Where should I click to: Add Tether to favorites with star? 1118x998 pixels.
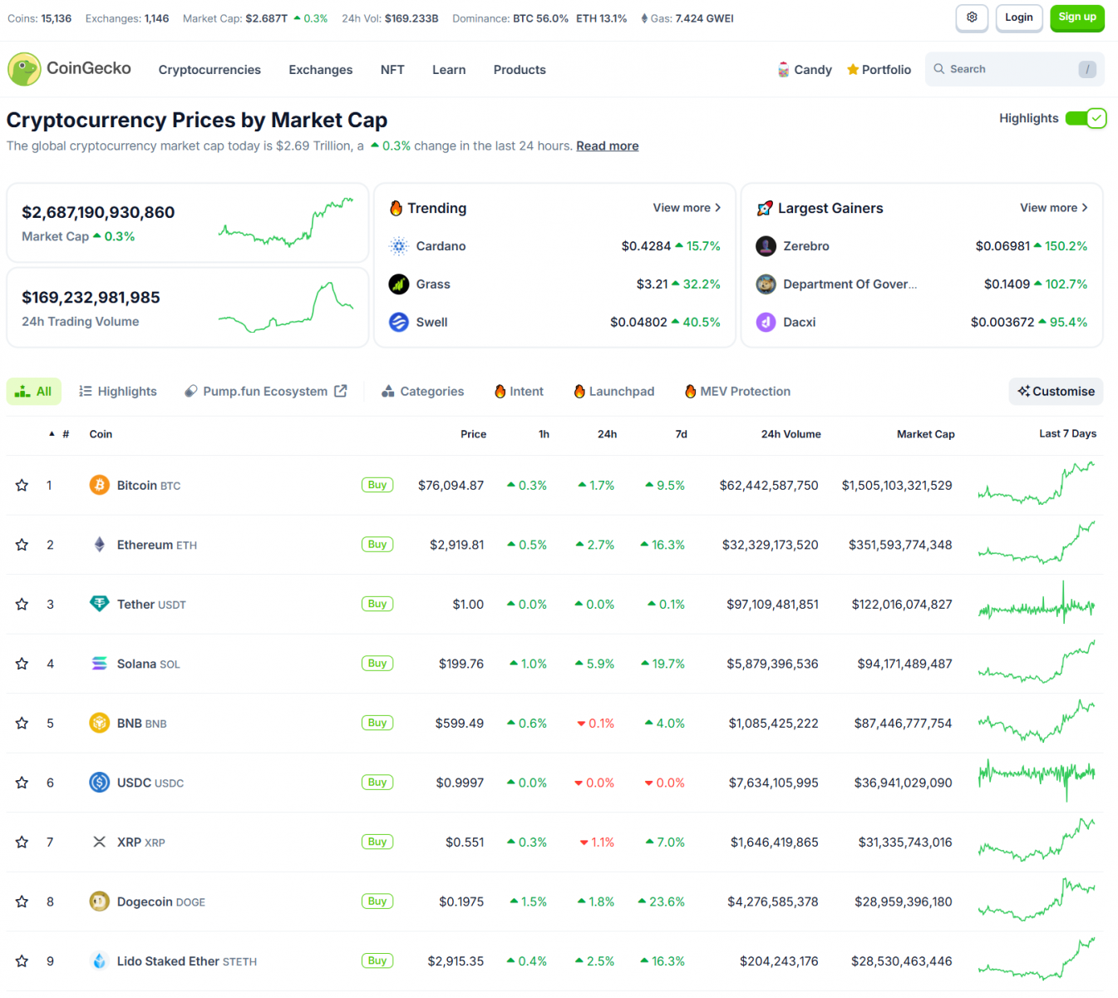coord(22,605)
